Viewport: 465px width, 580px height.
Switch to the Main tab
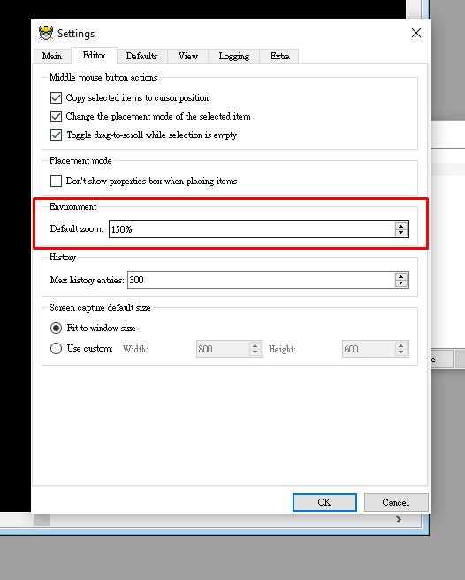click(51, 56)
